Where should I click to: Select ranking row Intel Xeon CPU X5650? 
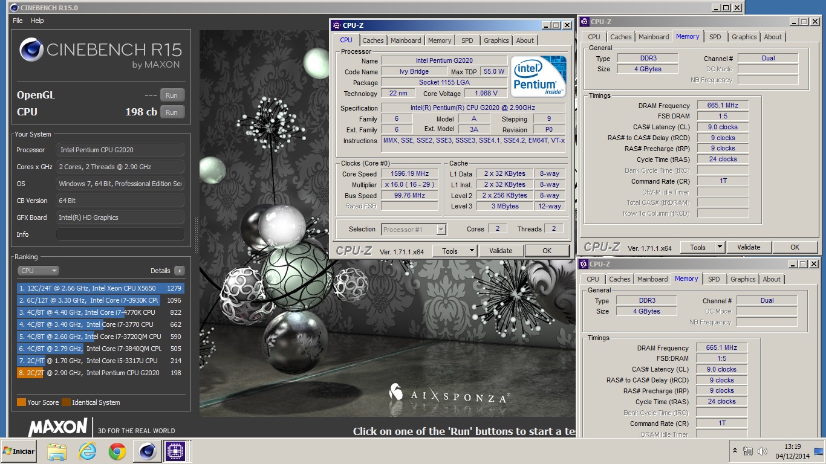click(100, 288)
